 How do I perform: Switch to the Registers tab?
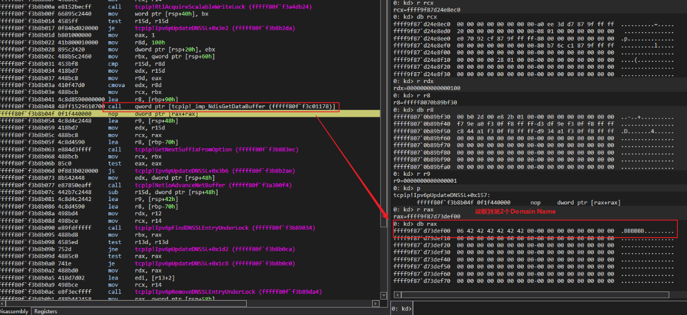click(46, 311)
